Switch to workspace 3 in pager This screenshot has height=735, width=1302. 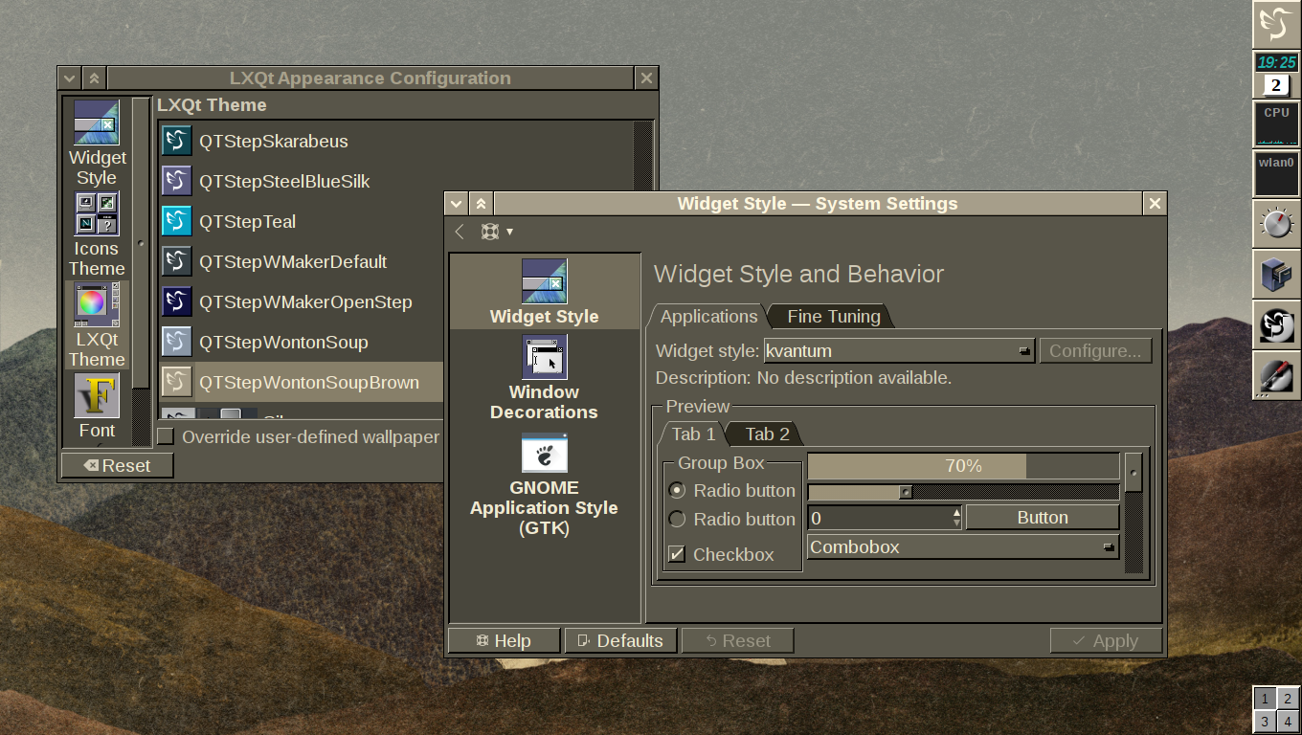click(1265, 722)
